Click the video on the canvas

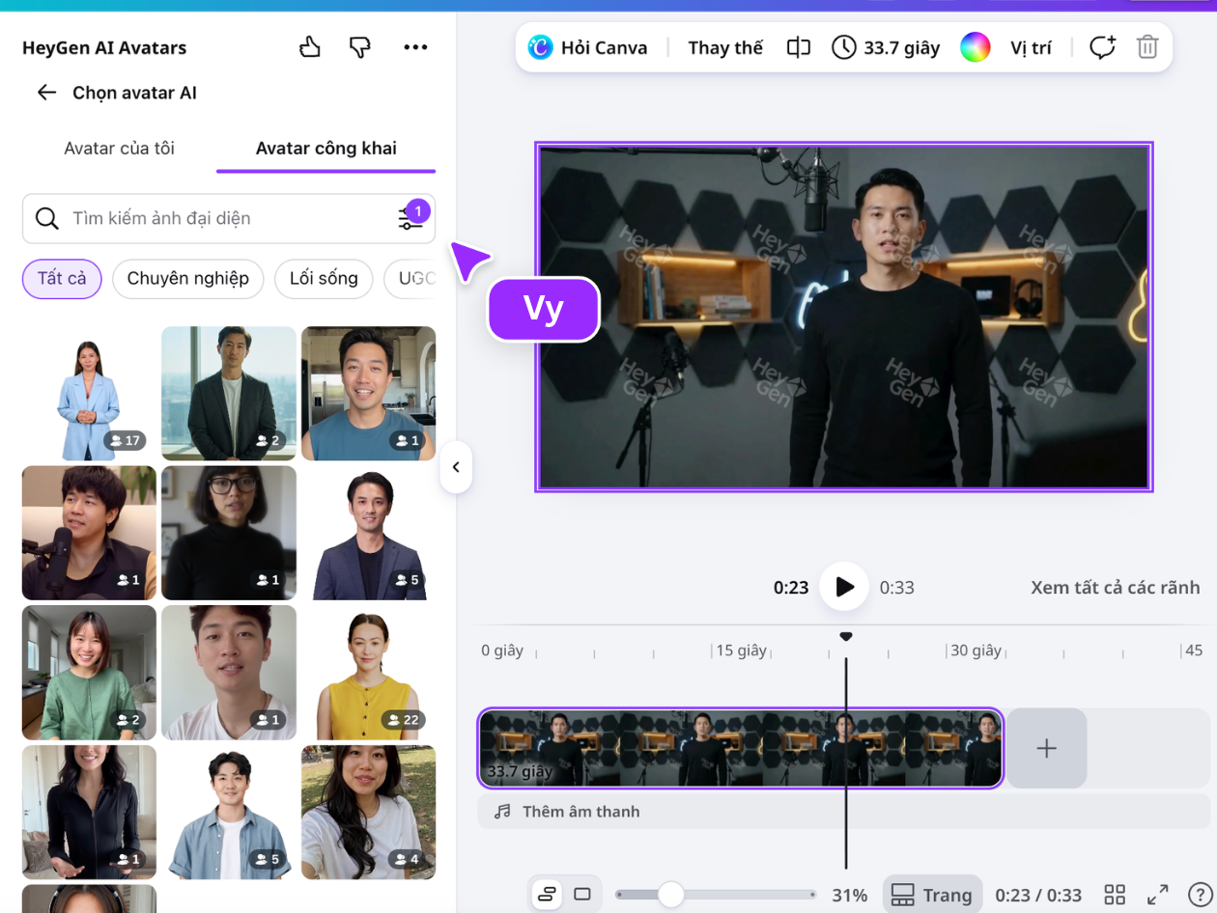[844, 318]
